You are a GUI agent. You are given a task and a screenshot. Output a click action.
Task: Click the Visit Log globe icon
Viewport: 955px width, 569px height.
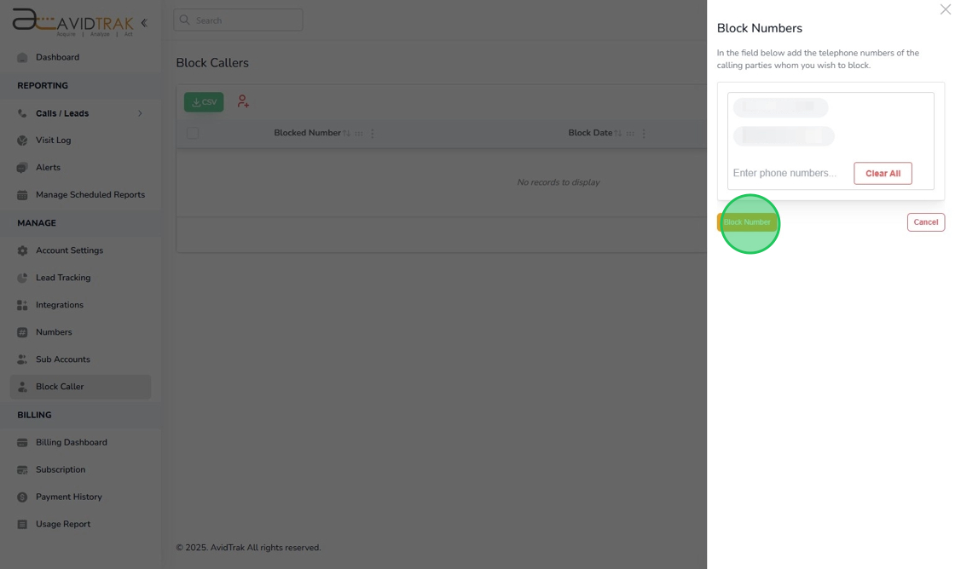[x=22, y=140]
